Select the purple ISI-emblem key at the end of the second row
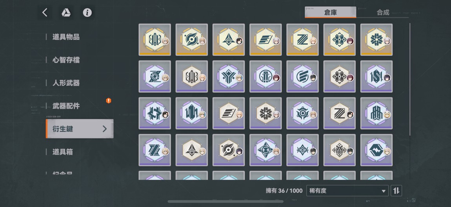 click(376, 77)
